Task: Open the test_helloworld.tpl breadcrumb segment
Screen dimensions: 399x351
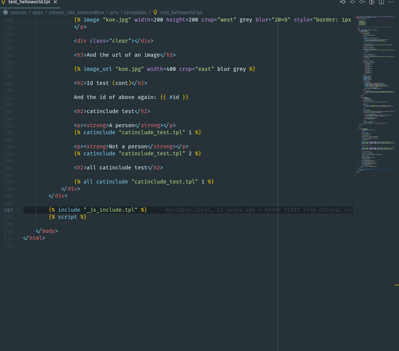Action: coord(181,12)
